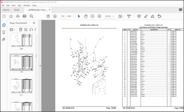The image size is (184, 112).
Task: Open Bookmarks pane icon
Action: point(4,32)
